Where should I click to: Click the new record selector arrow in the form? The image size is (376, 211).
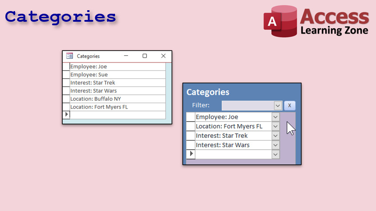tap(191, 154)
